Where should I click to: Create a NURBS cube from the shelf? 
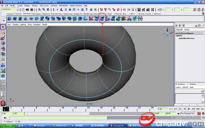tap(15, 19)
